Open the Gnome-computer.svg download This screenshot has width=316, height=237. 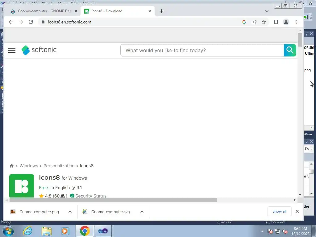tap(106, 212)
